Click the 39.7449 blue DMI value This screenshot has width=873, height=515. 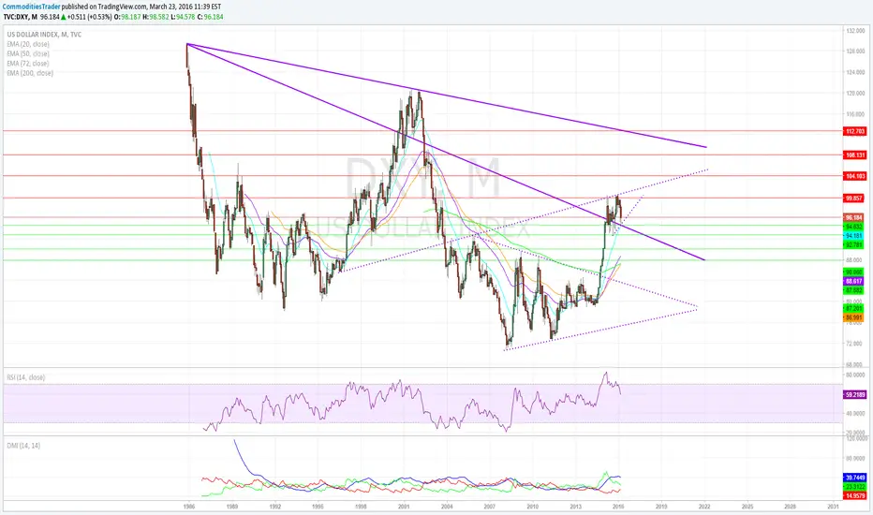pos(854,478)
